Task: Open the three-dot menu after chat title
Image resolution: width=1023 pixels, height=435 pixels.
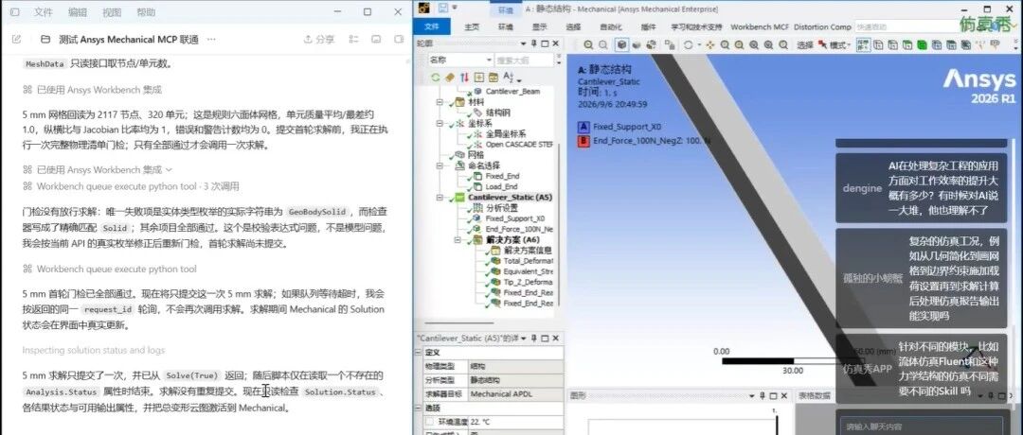Action: 210,39
